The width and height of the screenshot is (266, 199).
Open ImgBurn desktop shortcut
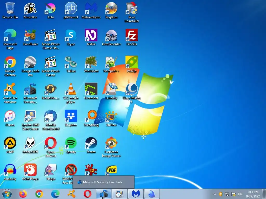tap(111, 10)
